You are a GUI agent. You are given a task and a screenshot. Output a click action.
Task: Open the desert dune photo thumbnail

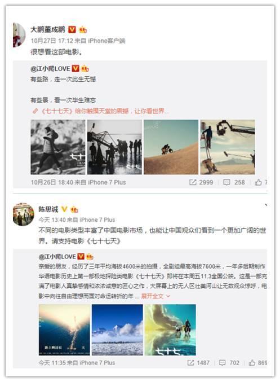point(171,147)
